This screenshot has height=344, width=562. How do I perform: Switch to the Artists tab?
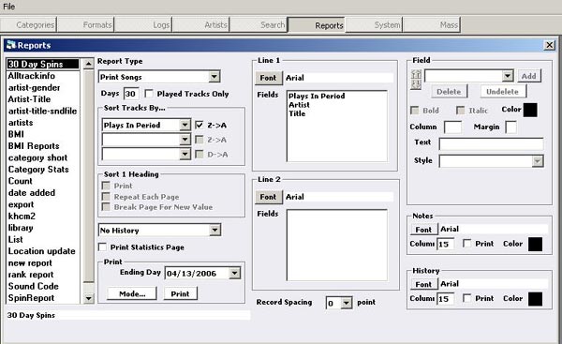201,24
